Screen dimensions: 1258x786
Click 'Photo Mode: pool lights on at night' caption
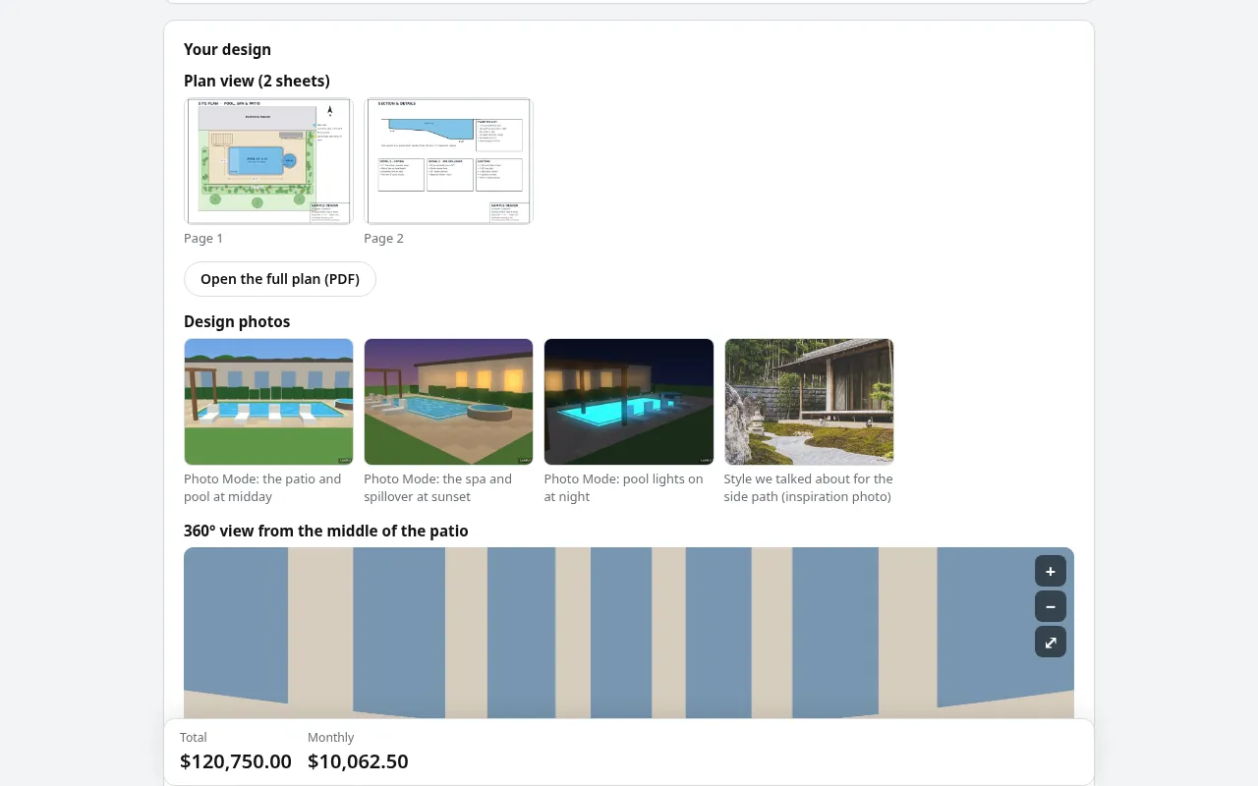624,487
